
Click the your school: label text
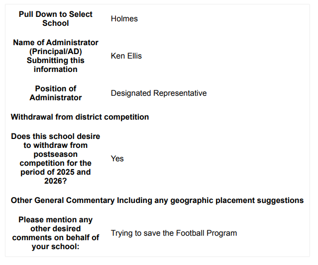55,246
